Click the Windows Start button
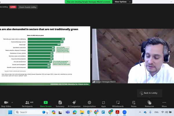 10,112
